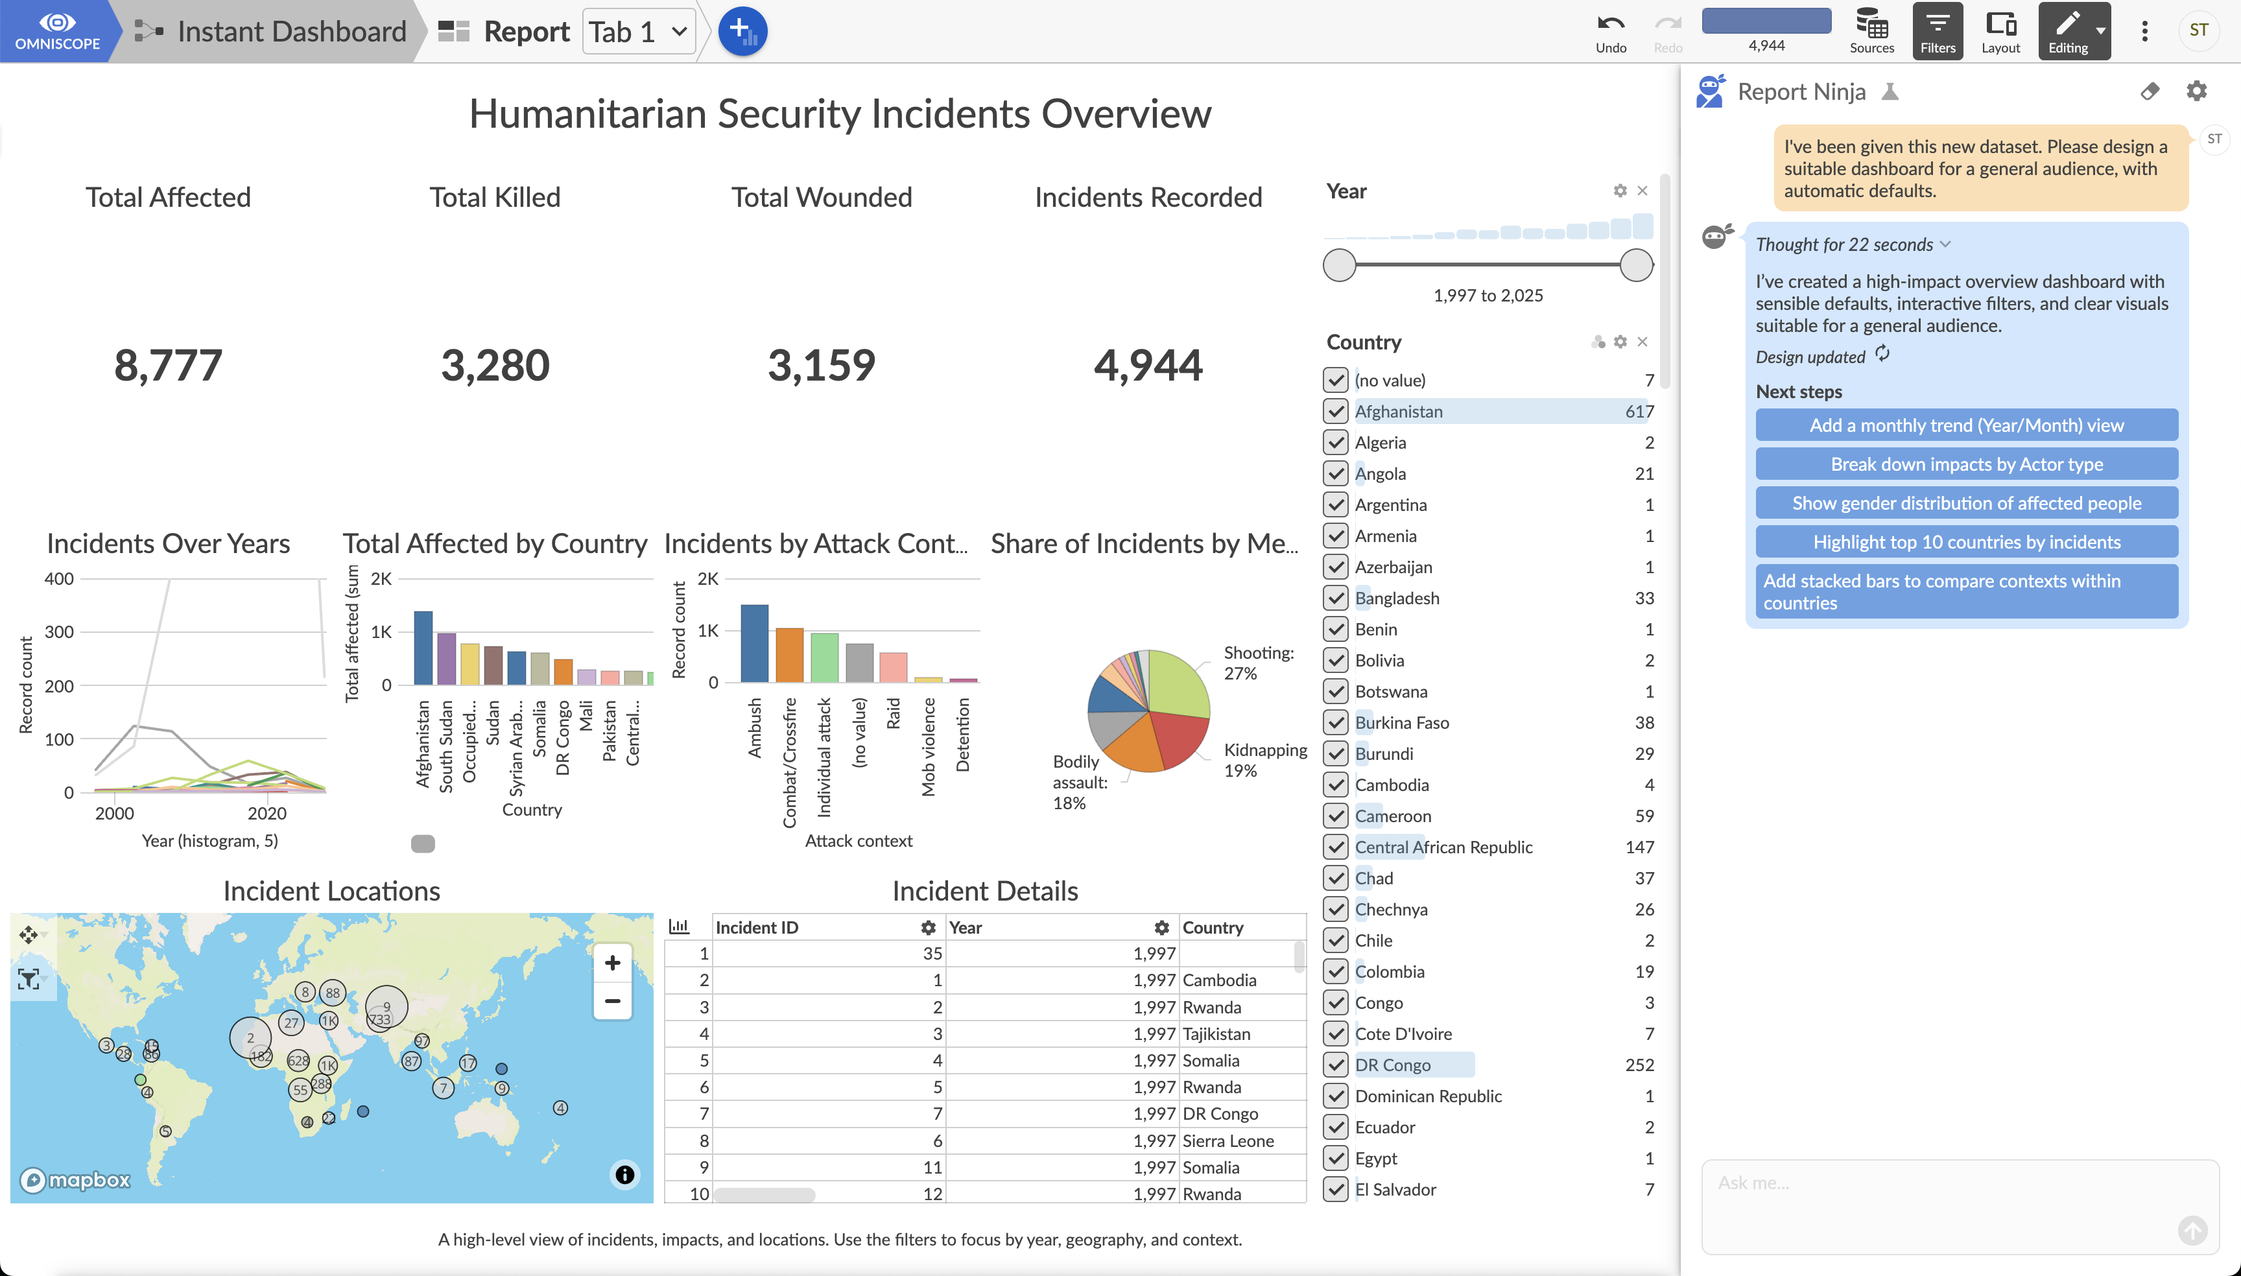Viewport: 2241px width, 1276px height.
Task: Open Report Ninja settings gear
Action: coord(2196,91)
